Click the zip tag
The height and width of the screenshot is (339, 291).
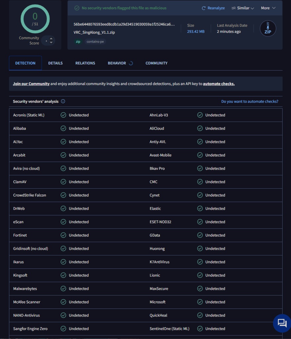click(78, 41)
